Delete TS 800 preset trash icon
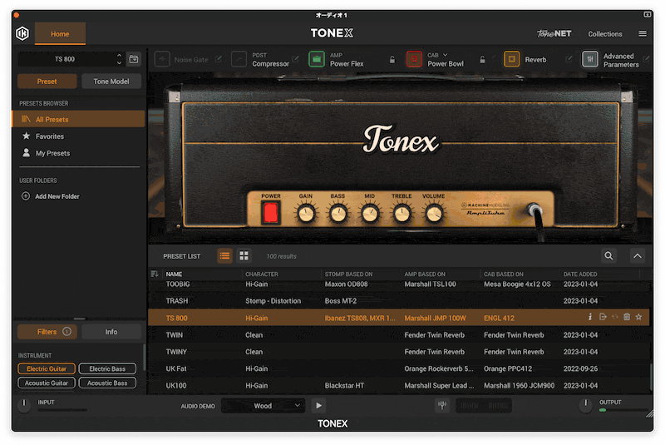 click(x=627, y=317)
